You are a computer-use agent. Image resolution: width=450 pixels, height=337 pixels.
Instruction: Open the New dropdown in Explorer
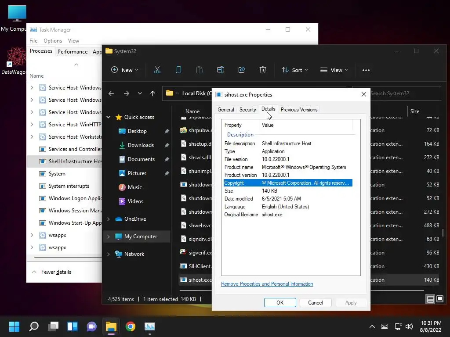point(124,70)
